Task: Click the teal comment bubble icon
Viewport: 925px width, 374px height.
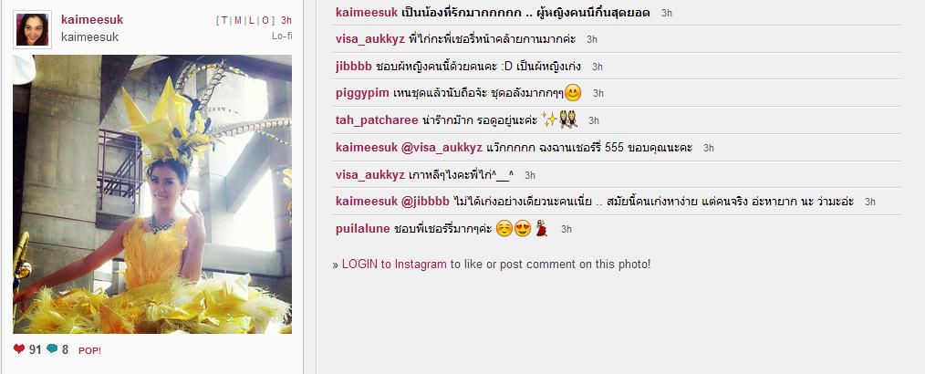Action: pyautogui.click(x=52, y=349)
